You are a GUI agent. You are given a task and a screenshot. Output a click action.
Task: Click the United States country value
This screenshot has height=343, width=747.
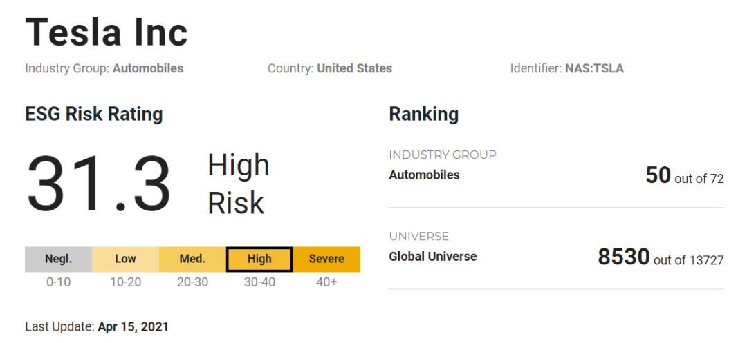(354, 68)
